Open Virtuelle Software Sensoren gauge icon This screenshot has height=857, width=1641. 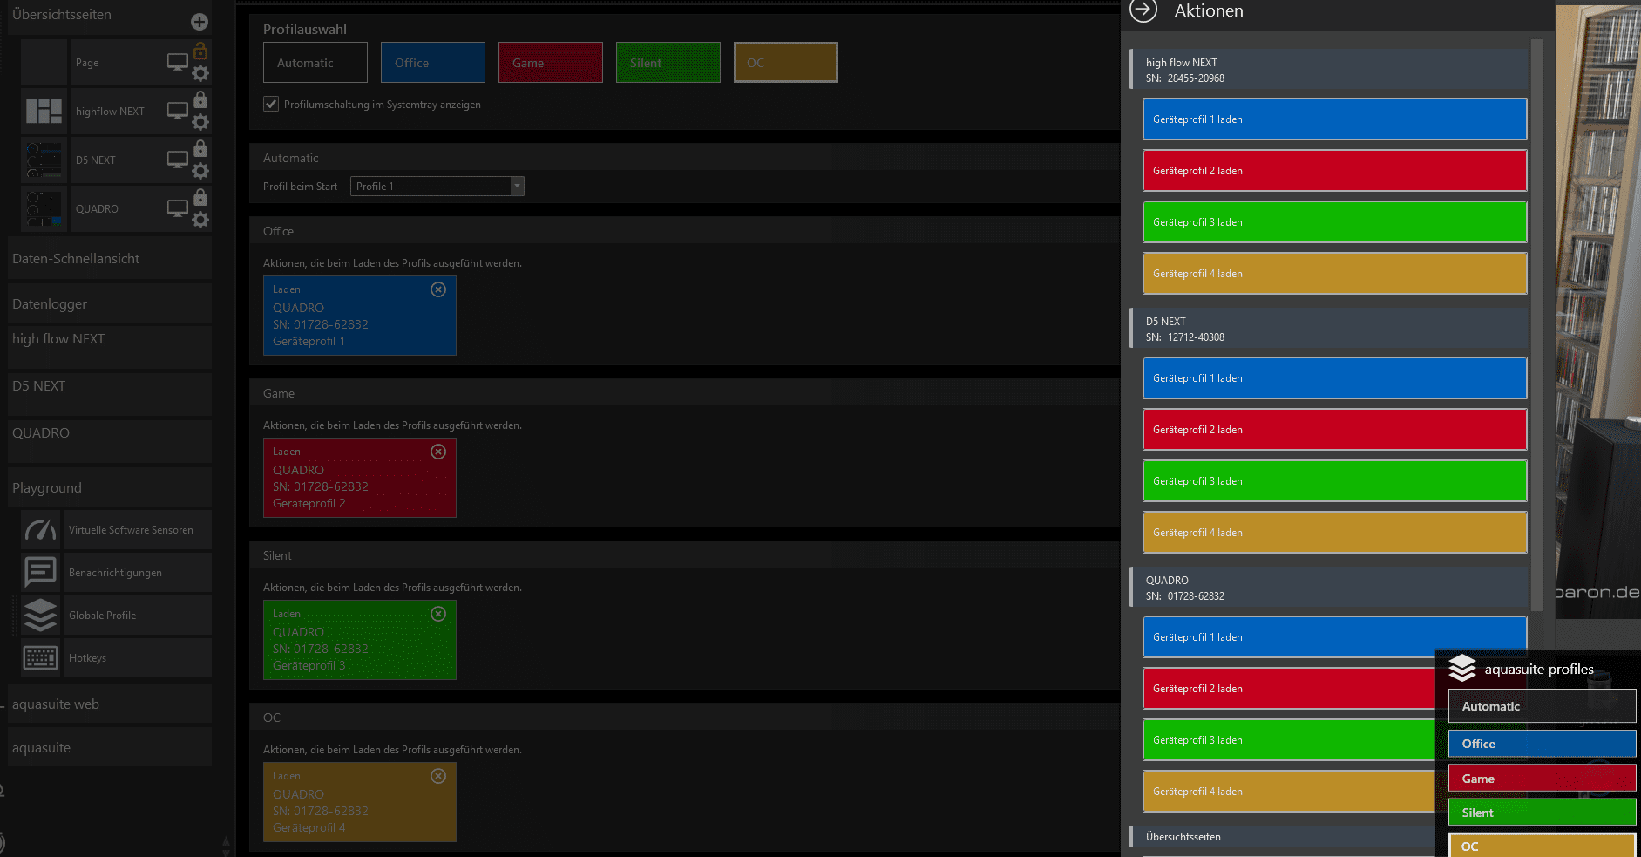(40, 530)
